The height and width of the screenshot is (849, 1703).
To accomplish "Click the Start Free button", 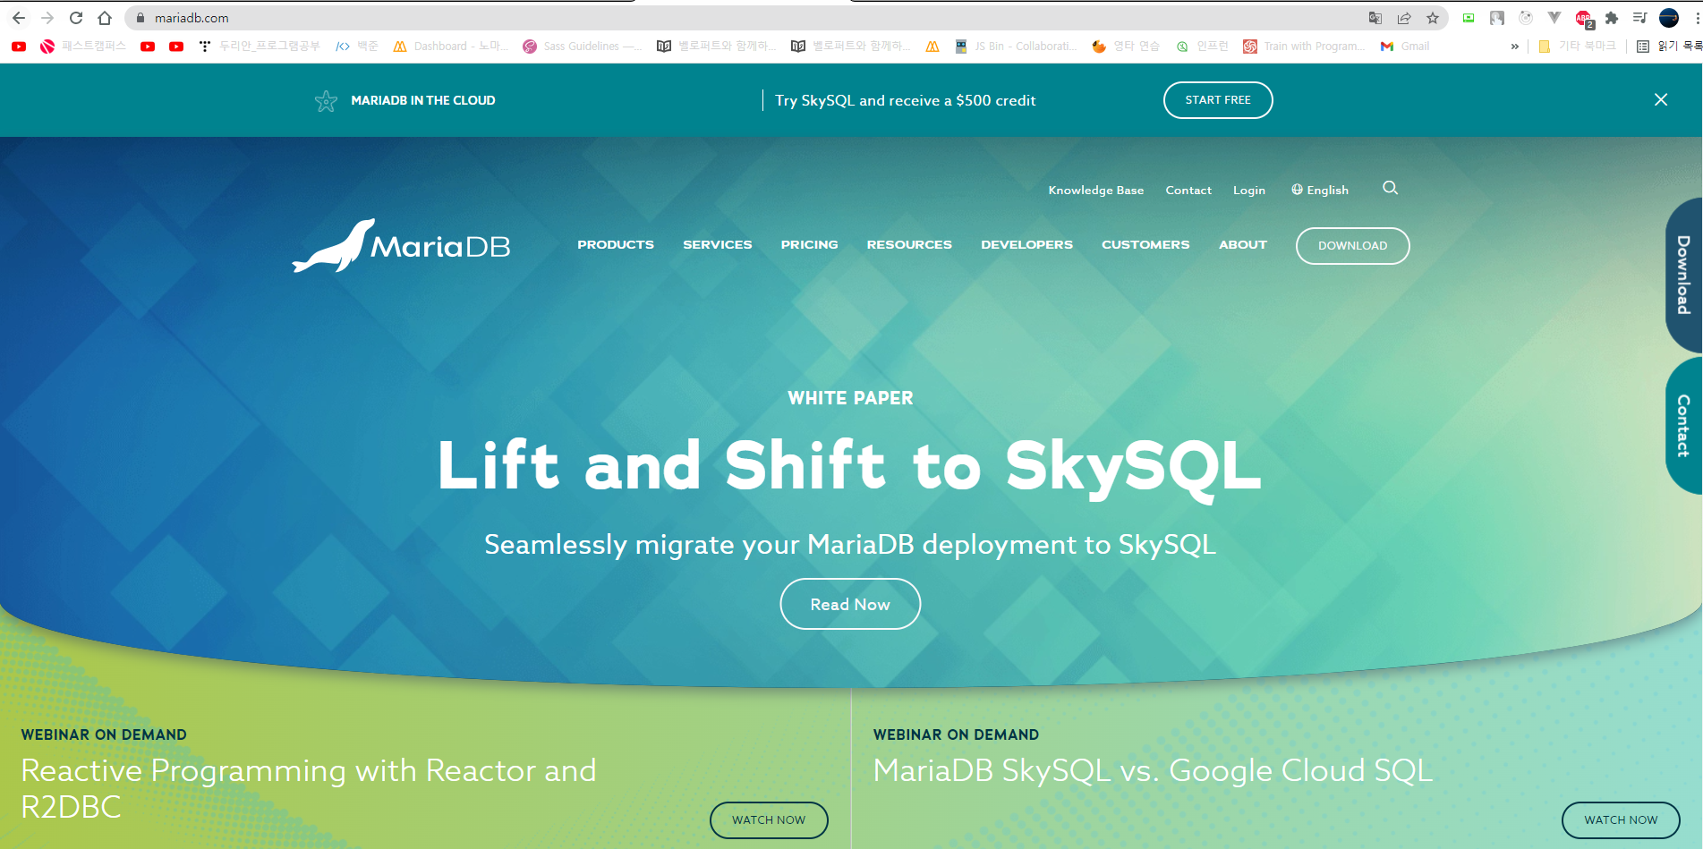I will click(x=1218, y=100).
